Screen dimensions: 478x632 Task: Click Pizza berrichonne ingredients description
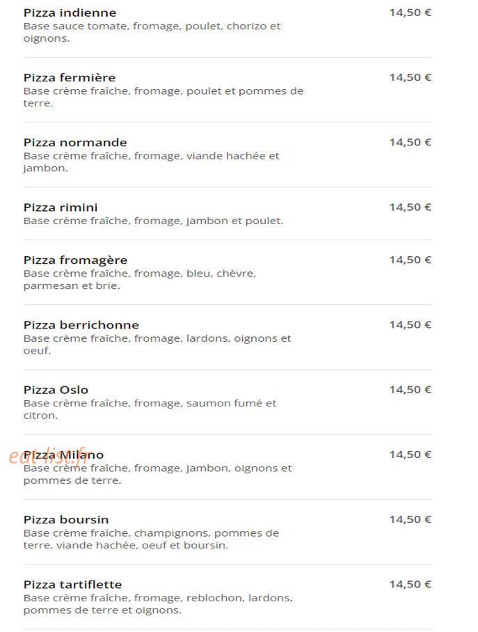pyautogui.click(x=157, y=345)
